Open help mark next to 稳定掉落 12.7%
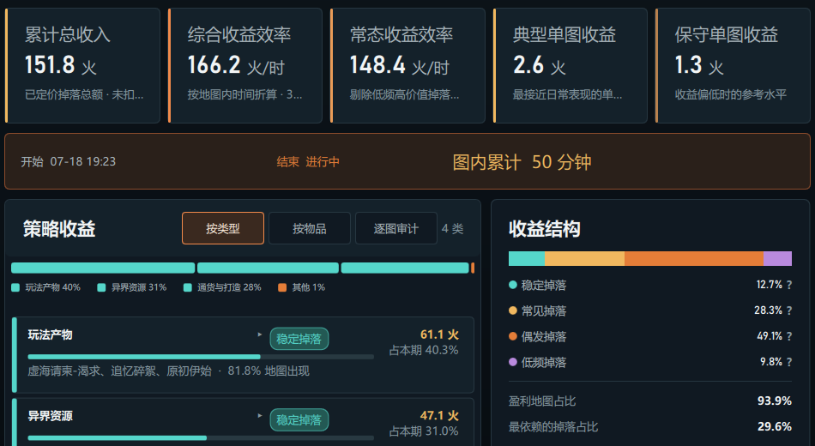The height and width of the screenshot is (446, 815). coord(789,285)
